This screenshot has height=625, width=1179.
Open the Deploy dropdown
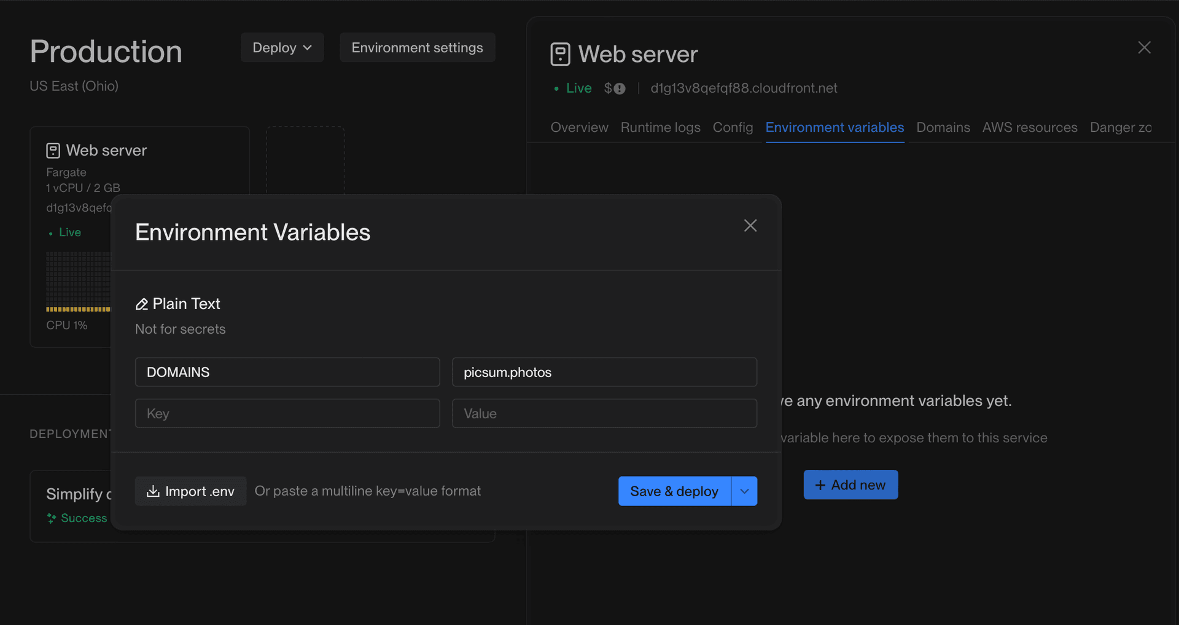[282, 47]
